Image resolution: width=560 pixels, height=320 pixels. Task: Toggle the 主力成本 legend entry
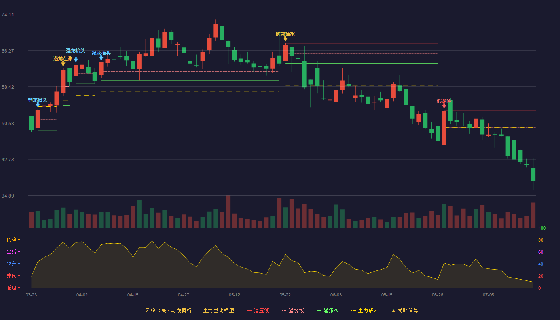pyautogui.click(x=365, y=310)
